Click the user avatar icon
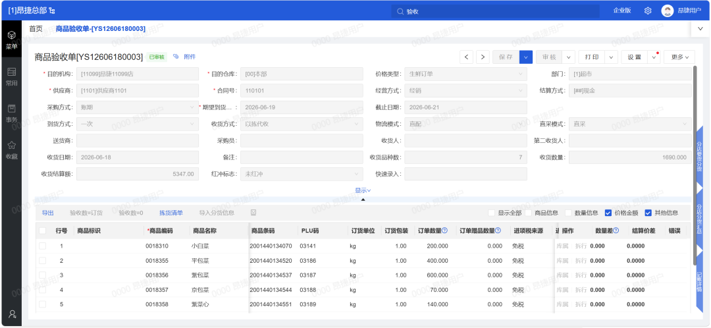711x328 pixels. pos(666,11)
